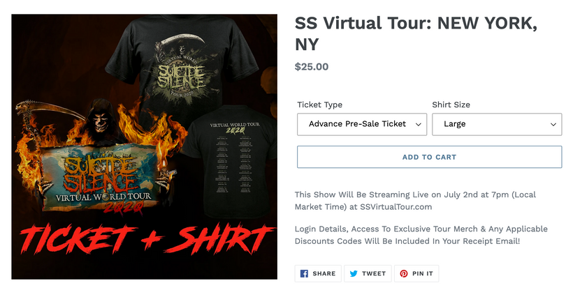Image resolution: width=573 pixels, height=290 pixels.
Task: Click the SHARE text label
Action: tap(324, 273)
